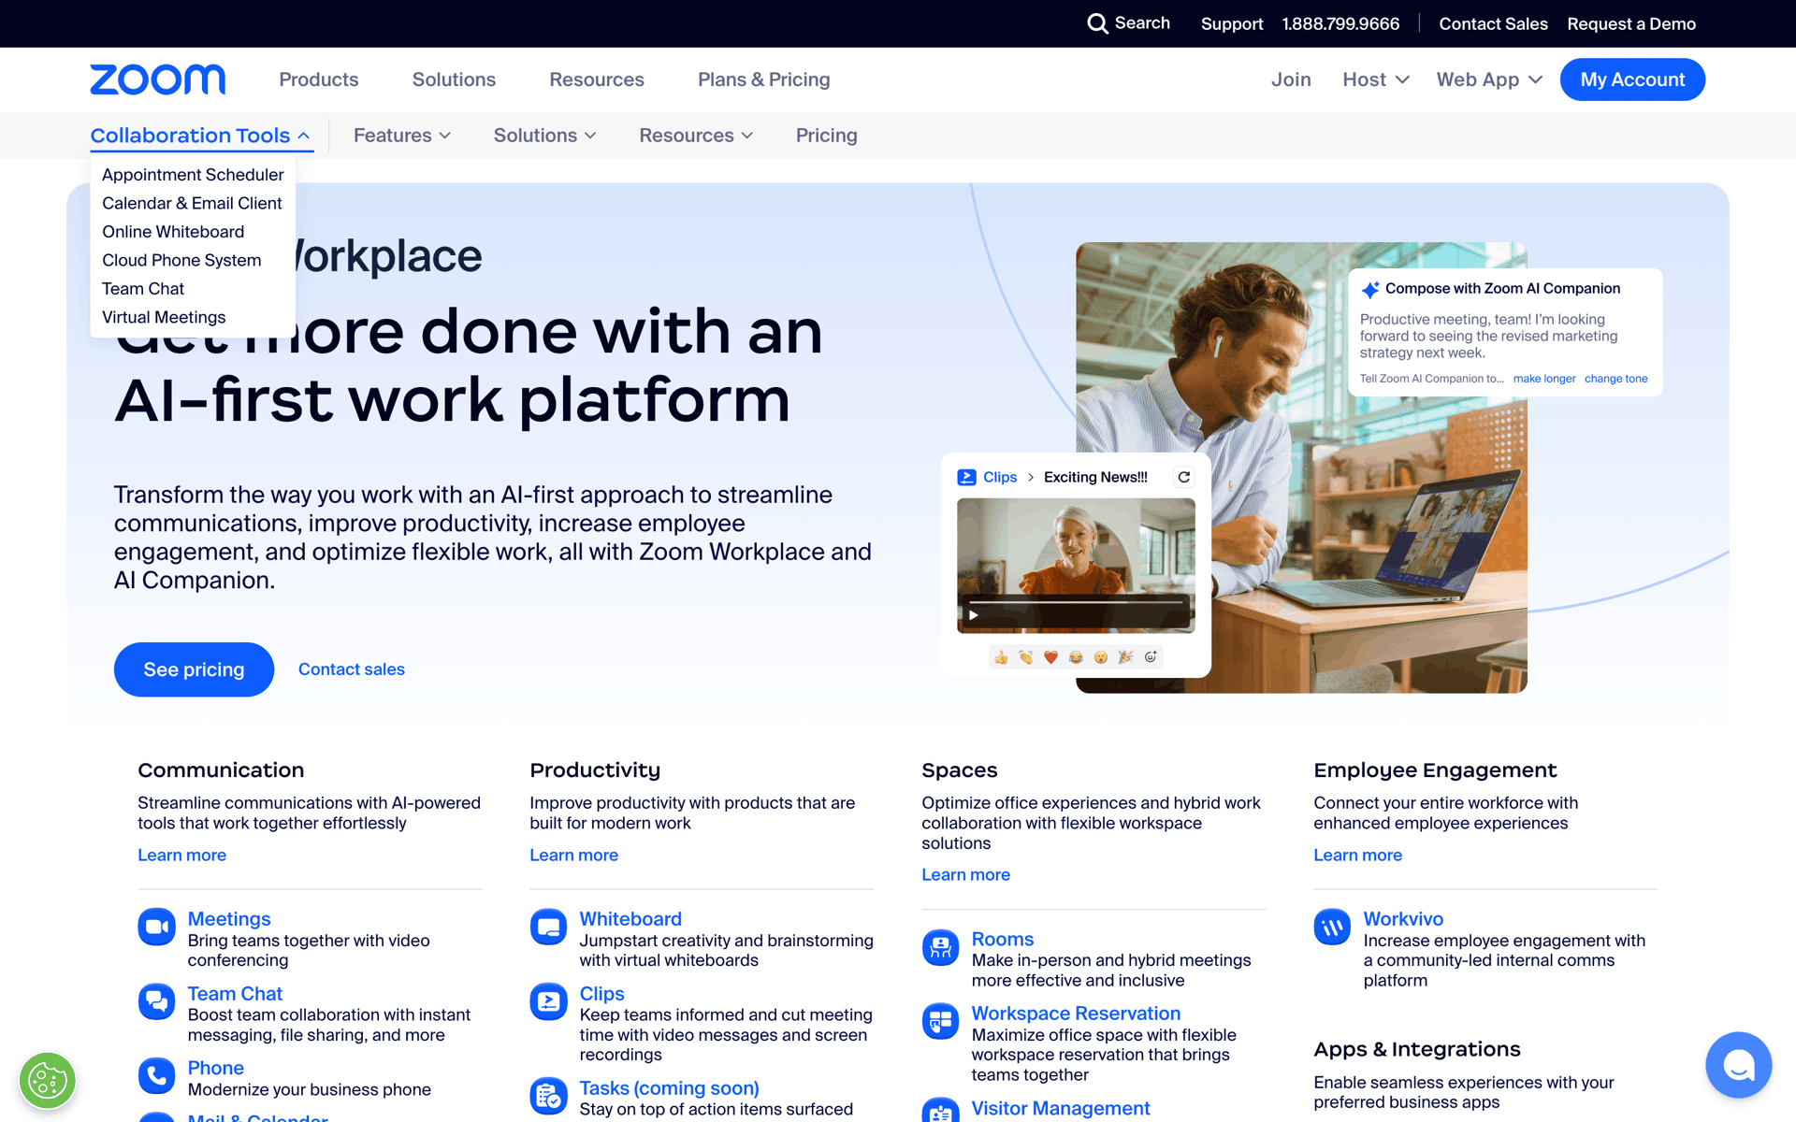The image size is (1796, 1122).
Task: Open the Host dropdown
Action: 1375,79
